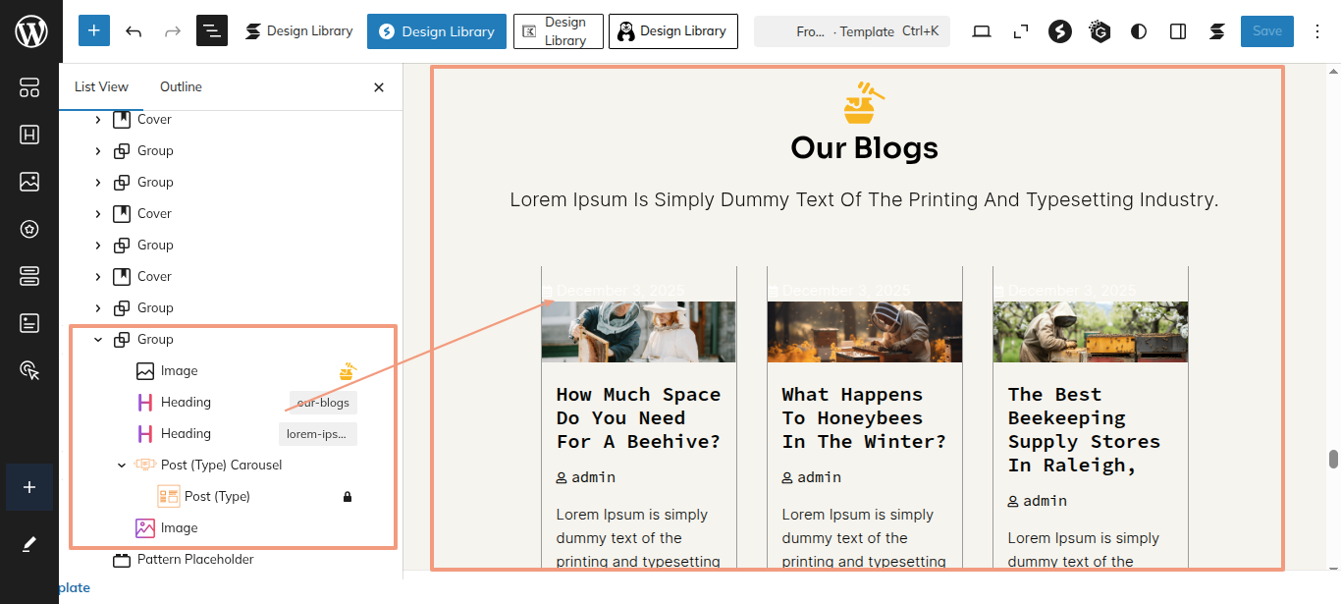Image resolution: width=1341 pixels, height=604 pixels.
Task: Close the List View panel
Action: point(379,87)
